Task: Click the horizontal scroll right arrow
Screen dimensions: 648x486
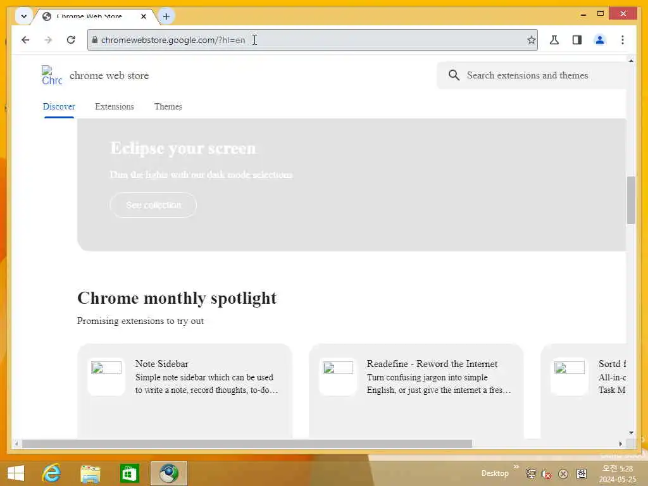Action: [620, 444]
